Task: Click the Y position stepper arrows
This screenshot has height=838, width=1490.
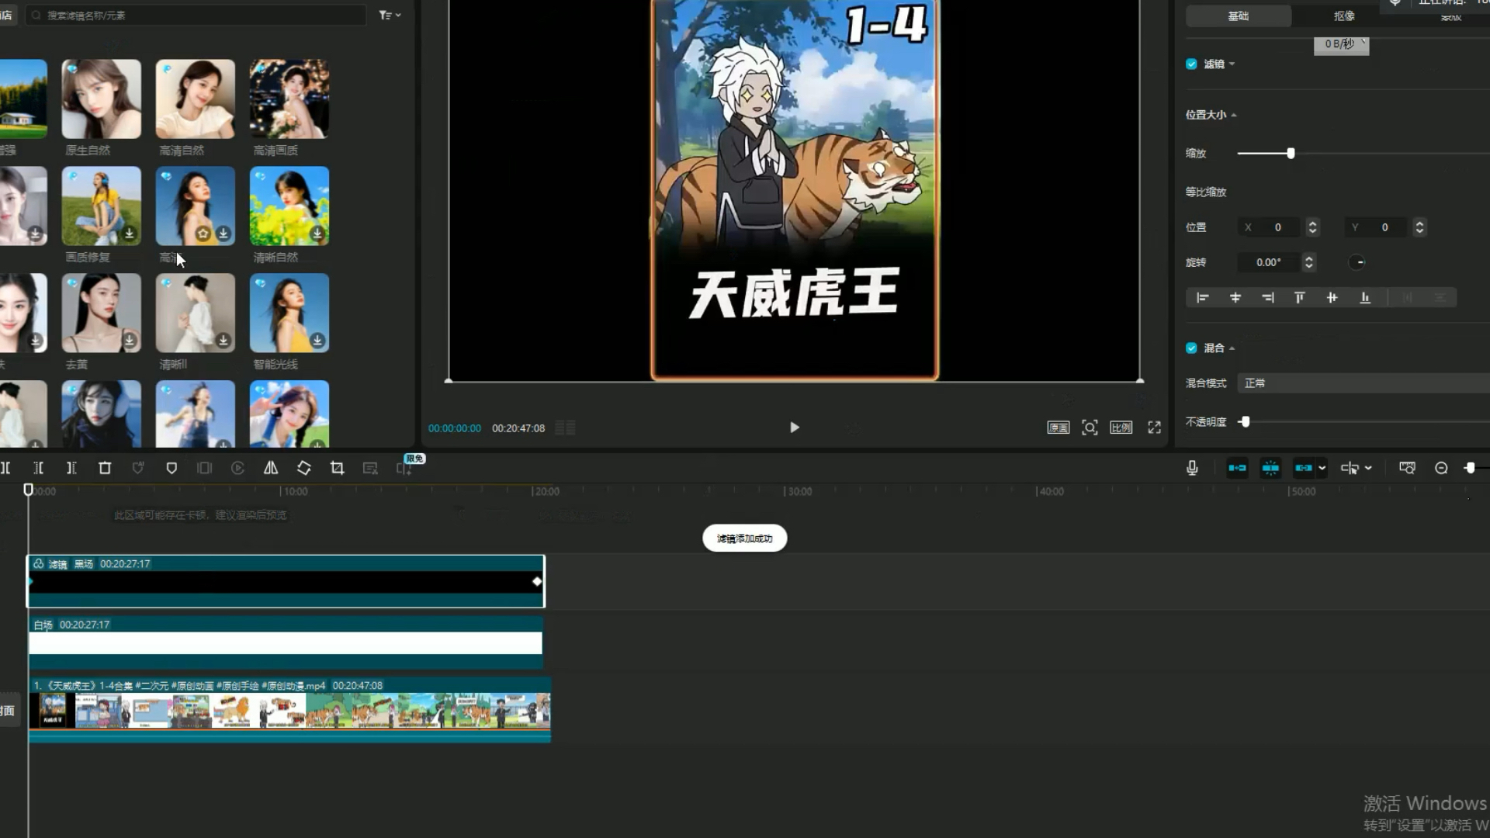Action: click(x=1419, y=227)
